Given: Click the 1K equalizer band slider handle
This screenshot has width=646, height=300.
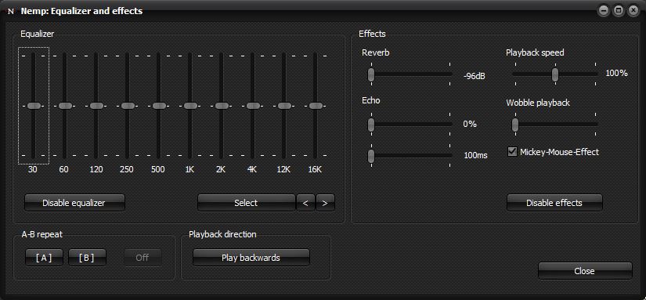Looking at the screenshot, I should [190, 106].
